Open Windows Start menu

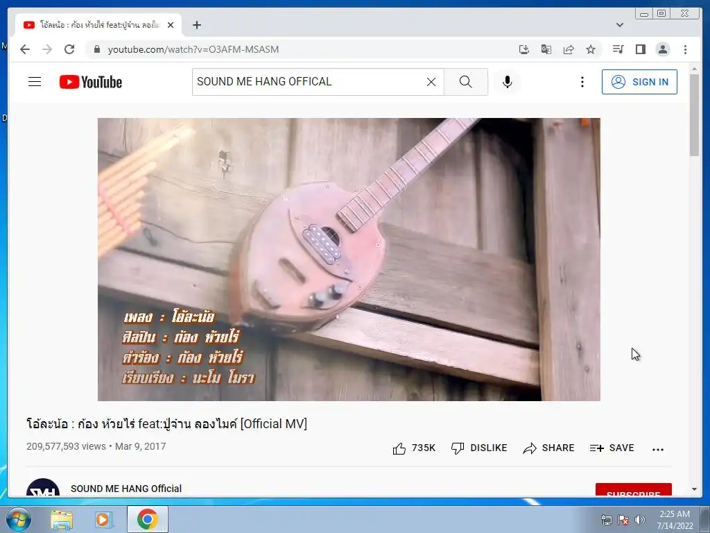[x=19, y=519]
